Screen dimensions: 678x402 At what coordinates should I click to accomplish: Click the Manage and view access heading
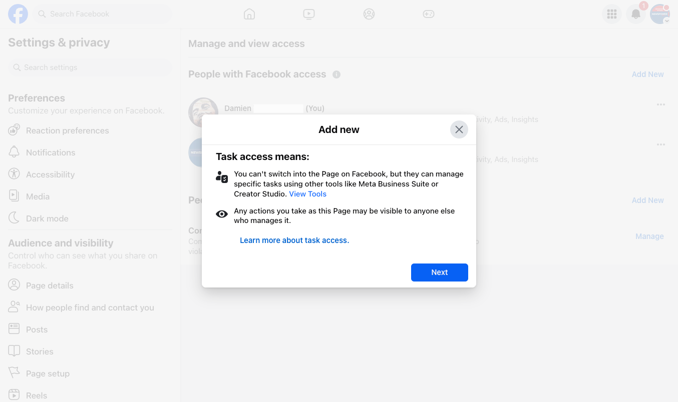[x=246, y=43]
